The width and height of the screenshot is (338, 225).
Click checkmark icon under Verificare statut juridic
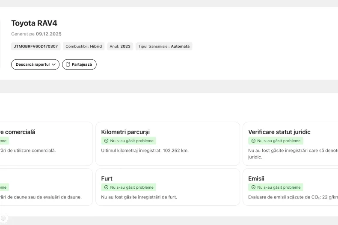click(253, 140)
